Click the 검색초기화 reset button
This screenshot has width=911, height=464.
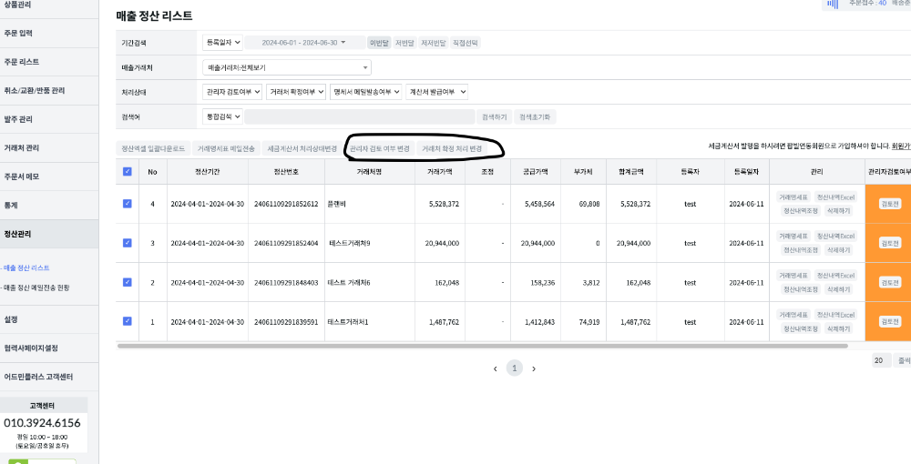[x=535, y=116]
